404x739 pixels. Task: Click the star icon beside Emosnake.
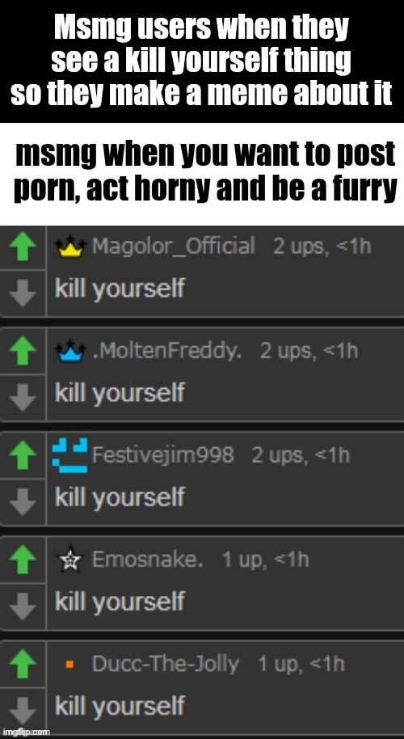(x=70, y=561)
